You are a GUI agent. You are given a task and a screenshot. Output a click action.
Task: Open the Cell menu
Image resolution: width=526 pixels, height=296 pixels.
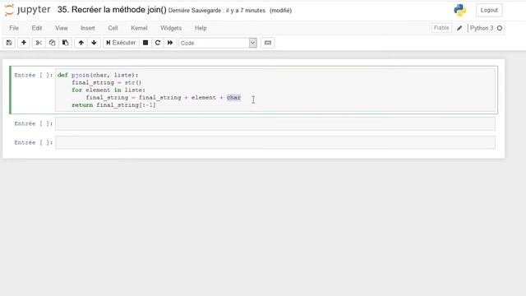tap(113, 28)
